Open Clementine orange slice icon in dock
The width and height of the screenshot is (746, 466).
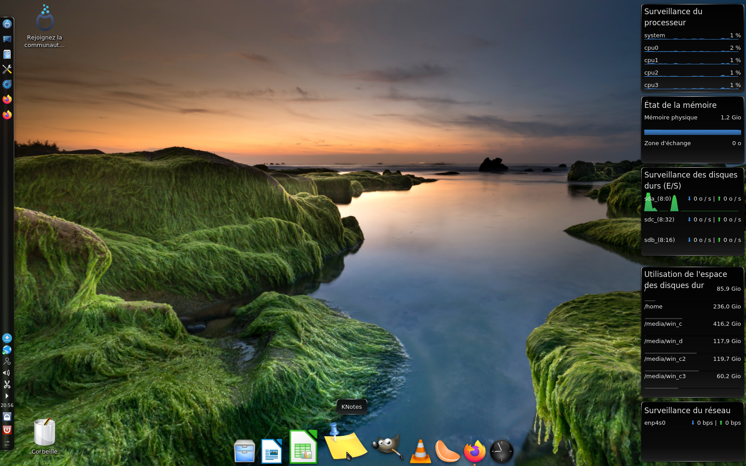point(447,451)
